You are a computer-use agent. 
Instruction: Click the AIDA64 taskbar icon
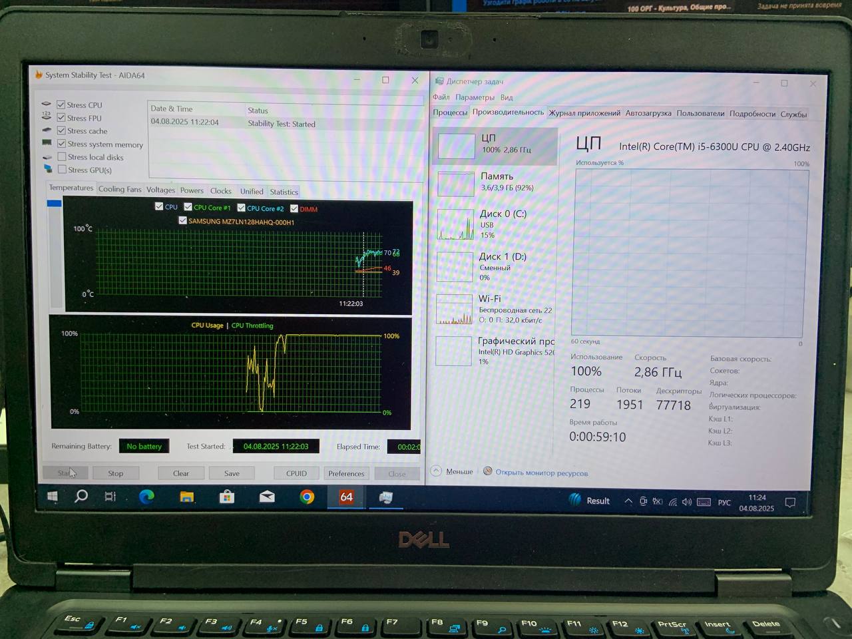pyautogui.click(x=346, y=497)
